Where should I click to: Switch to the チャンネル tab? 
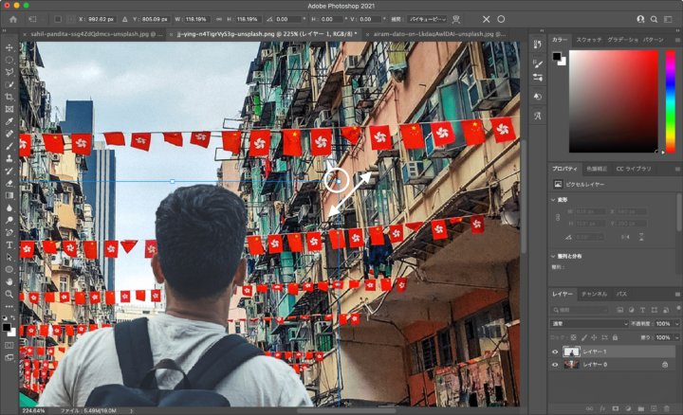click(x=594, y=294)
